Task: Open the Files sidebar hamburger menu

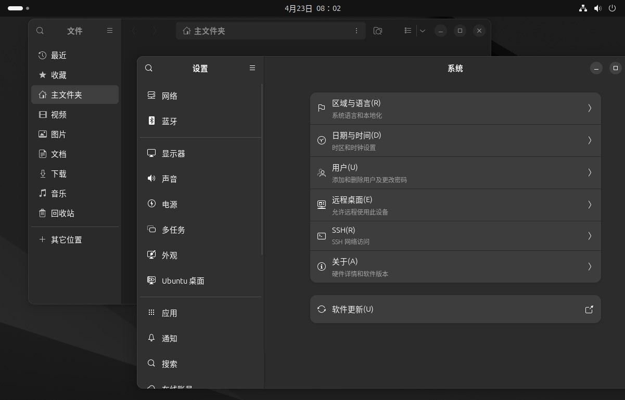Action: [110, 31]
